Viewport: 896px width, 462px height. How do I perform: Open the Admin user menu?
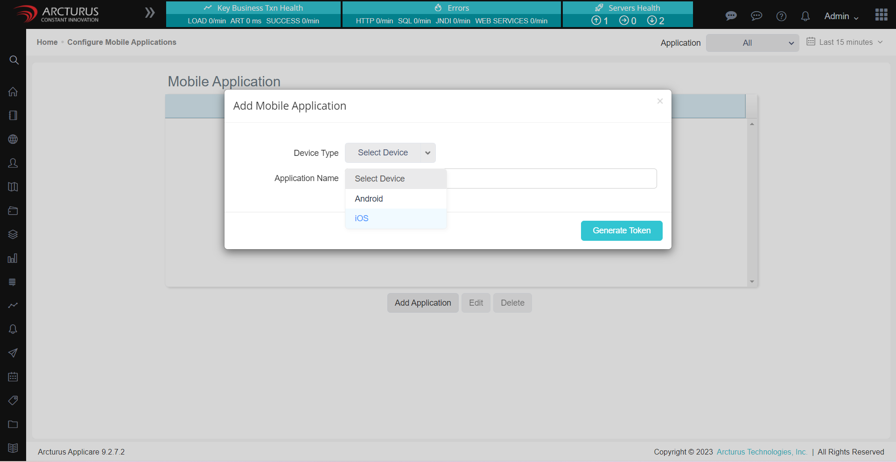coord(841,16)
